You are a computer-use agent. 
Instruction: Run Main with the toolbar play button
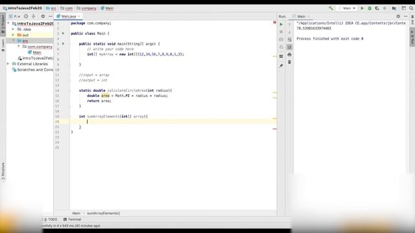coord(362,8)
